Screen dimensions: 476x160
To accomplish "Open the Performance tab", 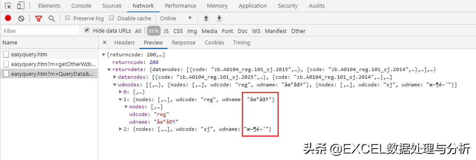I will 181,6.
